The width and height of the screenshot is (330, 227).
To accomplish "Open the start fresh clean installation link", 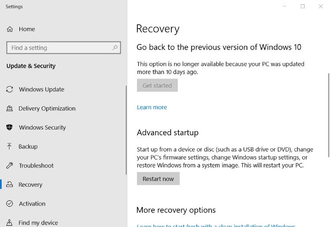I will 216,225.
